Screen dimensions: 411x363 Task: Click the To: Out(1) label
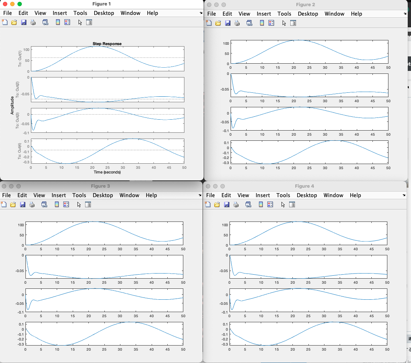20,59
